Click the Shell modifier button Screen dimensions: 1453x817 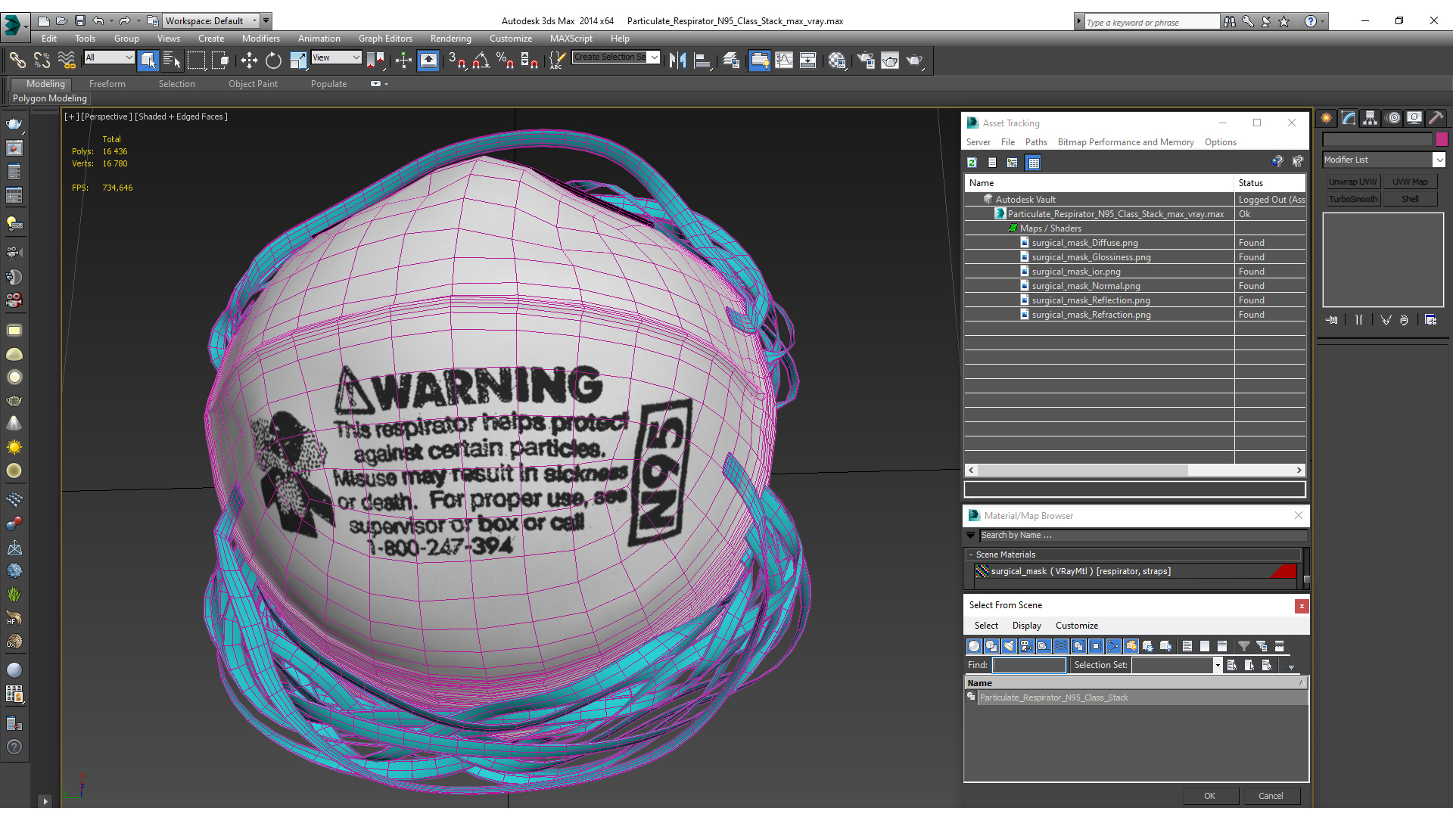coord(1410,199)
